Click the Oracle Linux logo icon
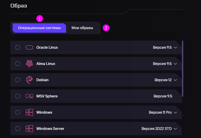 [29, 47]
